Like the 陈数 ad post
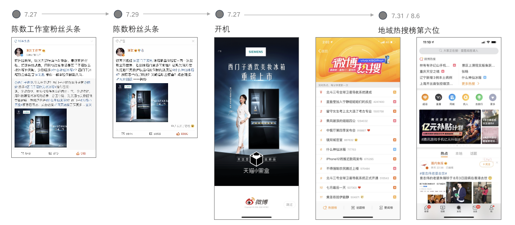 (x=182, y=134)
